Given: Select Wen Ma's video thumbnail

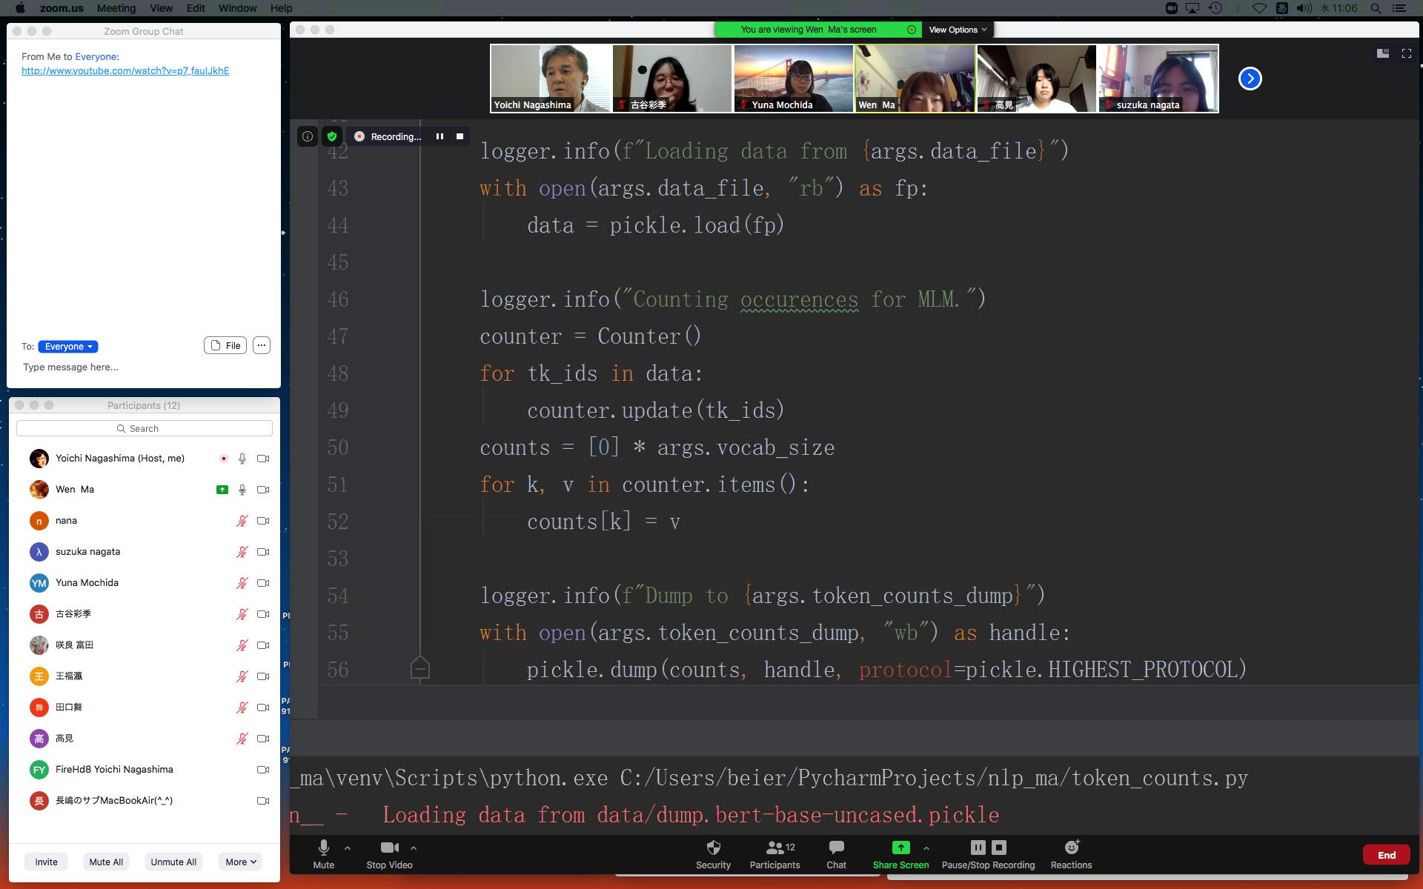Looking at the screenshot, I should 915,78.
